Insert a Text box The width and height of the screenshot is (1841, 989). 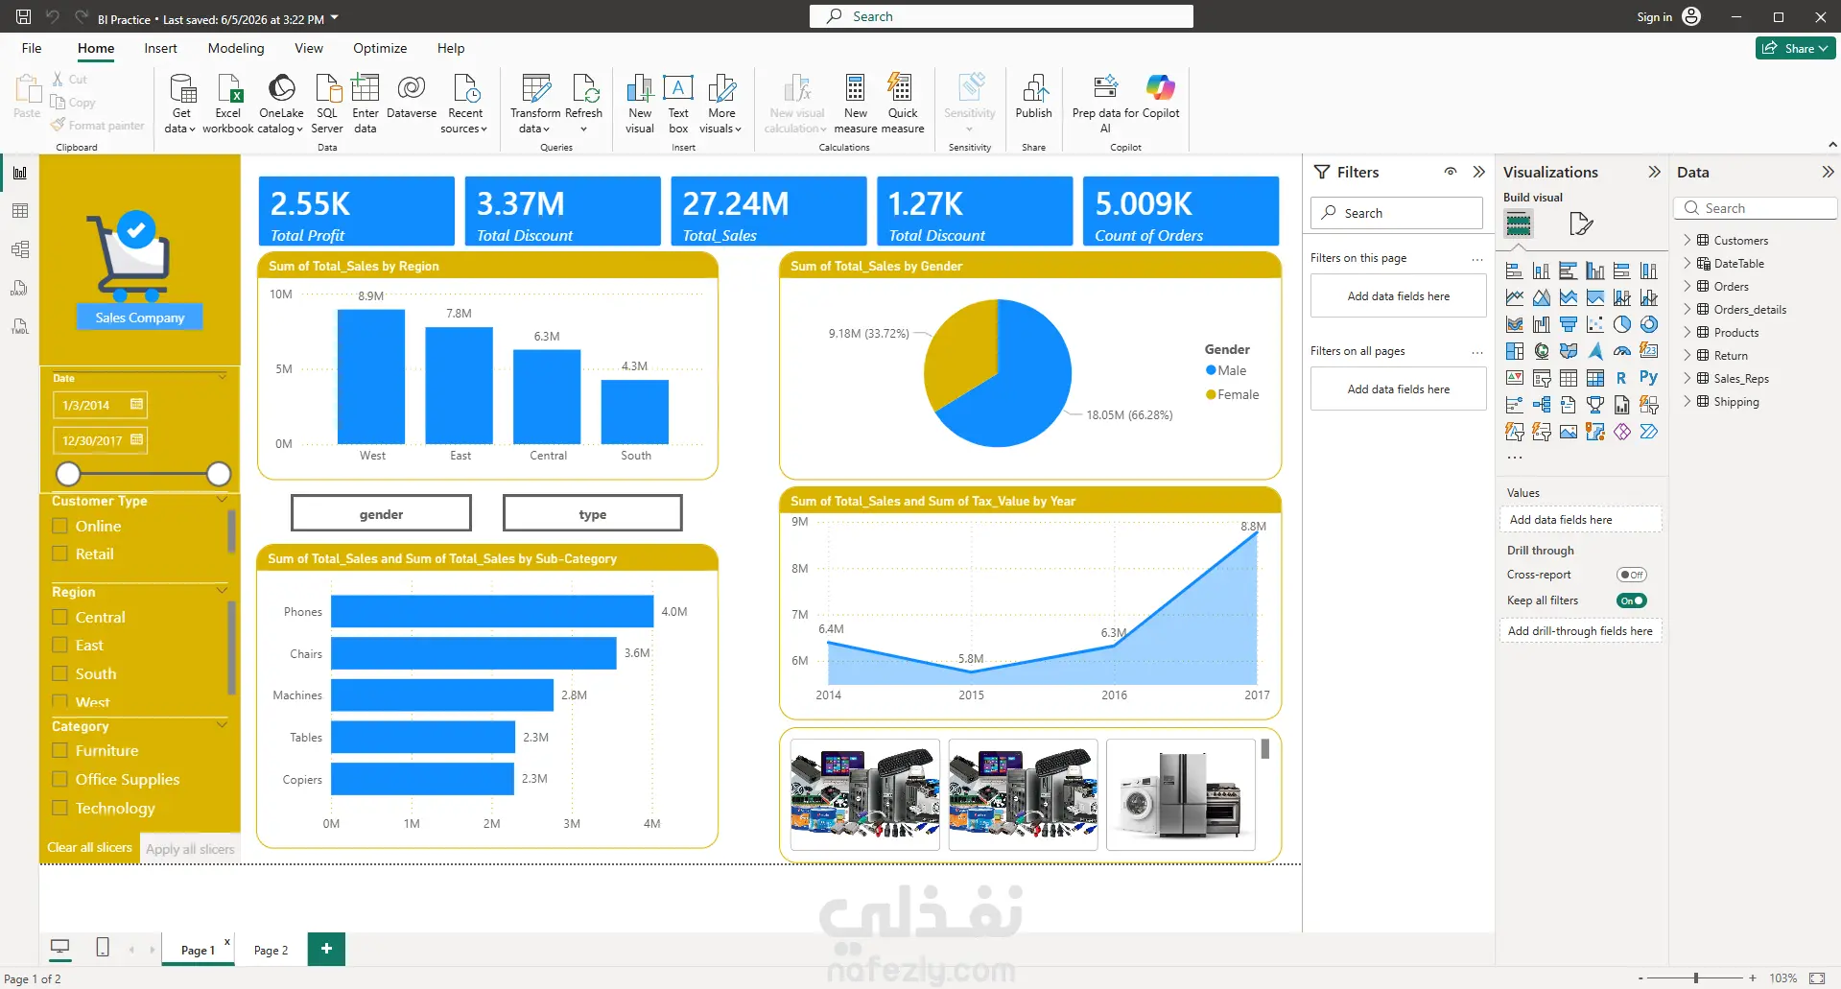pyautogui.click(x=678, y=103)
